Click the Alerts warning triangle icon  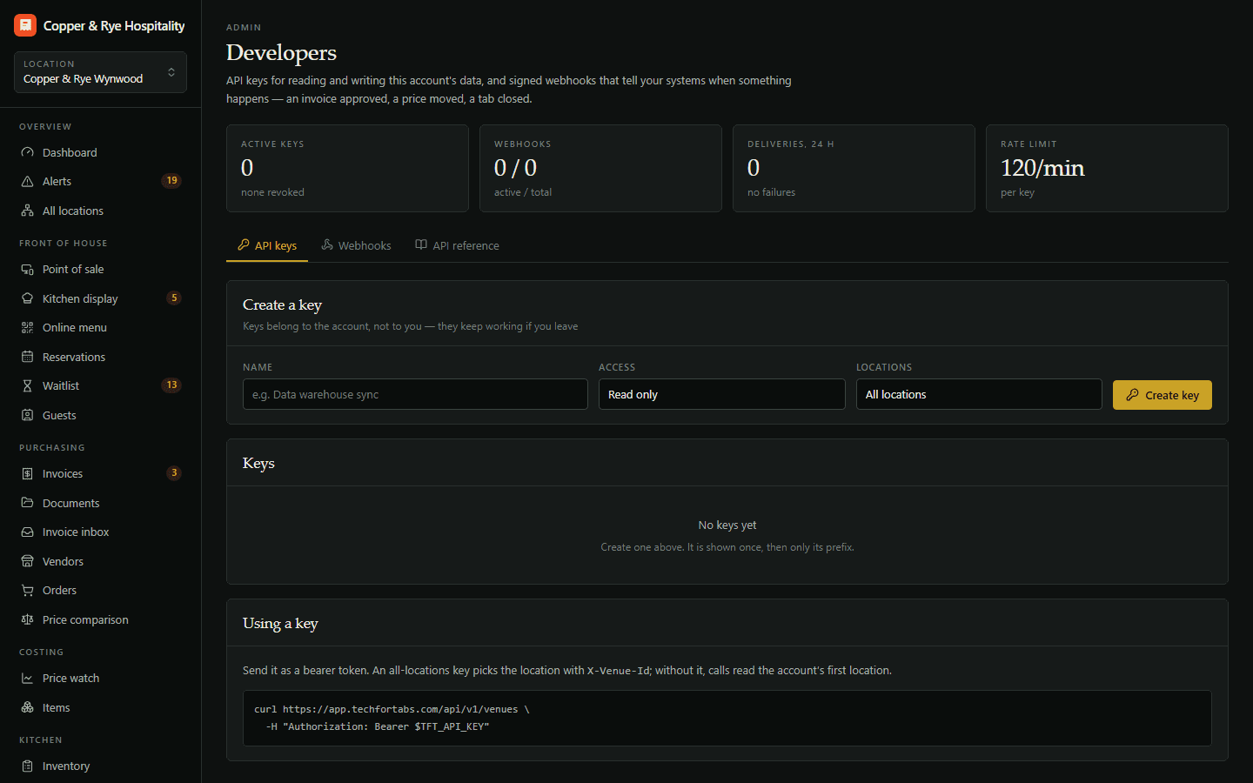(27, 182)
